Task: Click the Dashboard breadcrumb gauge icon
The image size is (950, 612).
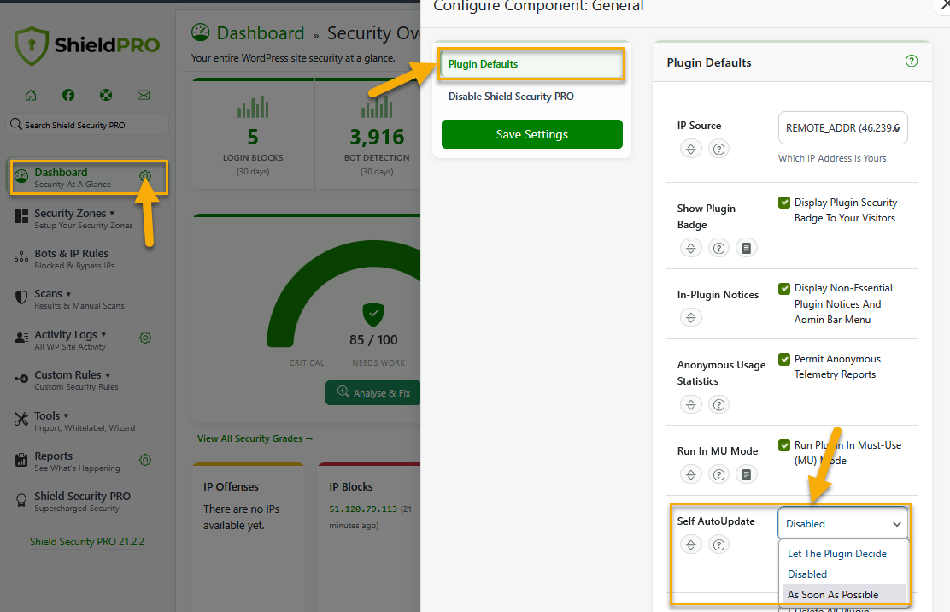Action: pyautogui.click(x=201, y=32)
